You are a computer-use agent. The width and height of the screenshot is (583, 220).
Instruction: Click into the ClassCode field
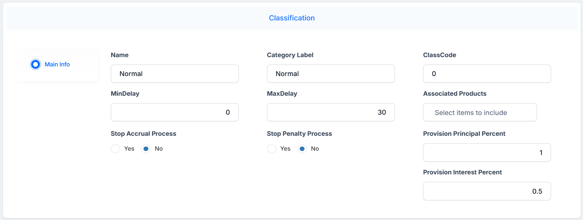pos(487,74)
